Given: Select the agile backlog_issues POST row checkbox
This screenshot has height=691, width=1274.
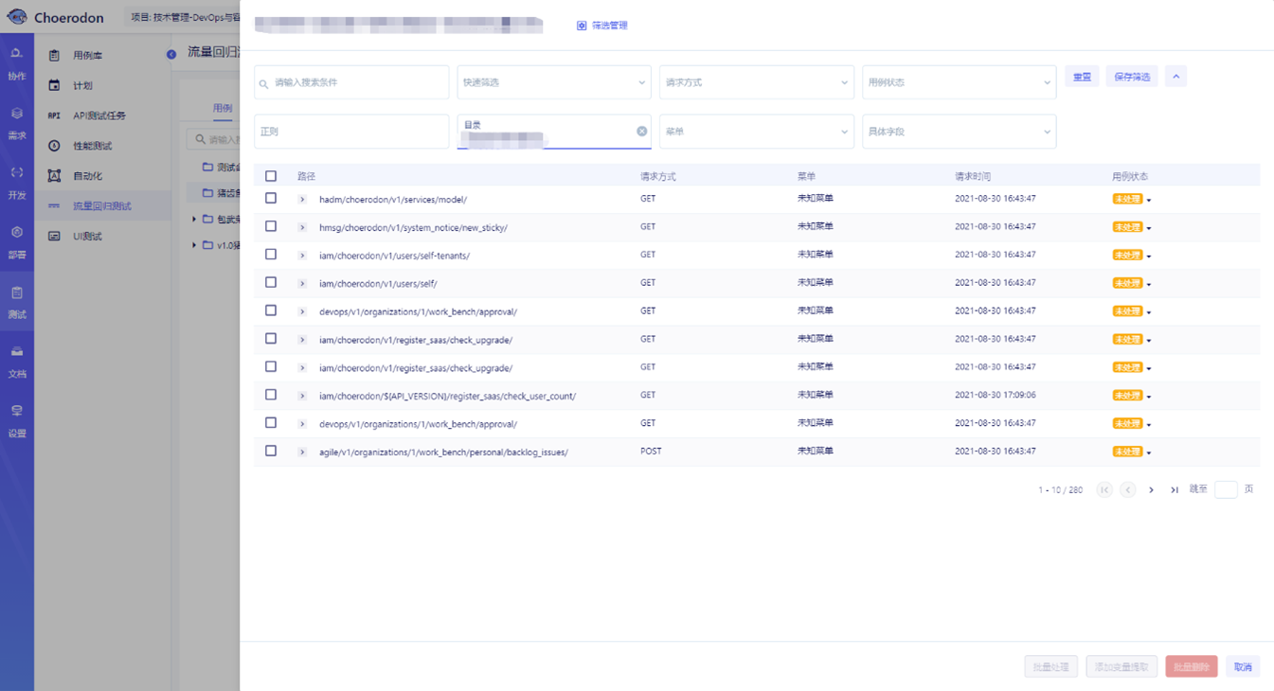Looking at the screenshot, I should (271, 452).
